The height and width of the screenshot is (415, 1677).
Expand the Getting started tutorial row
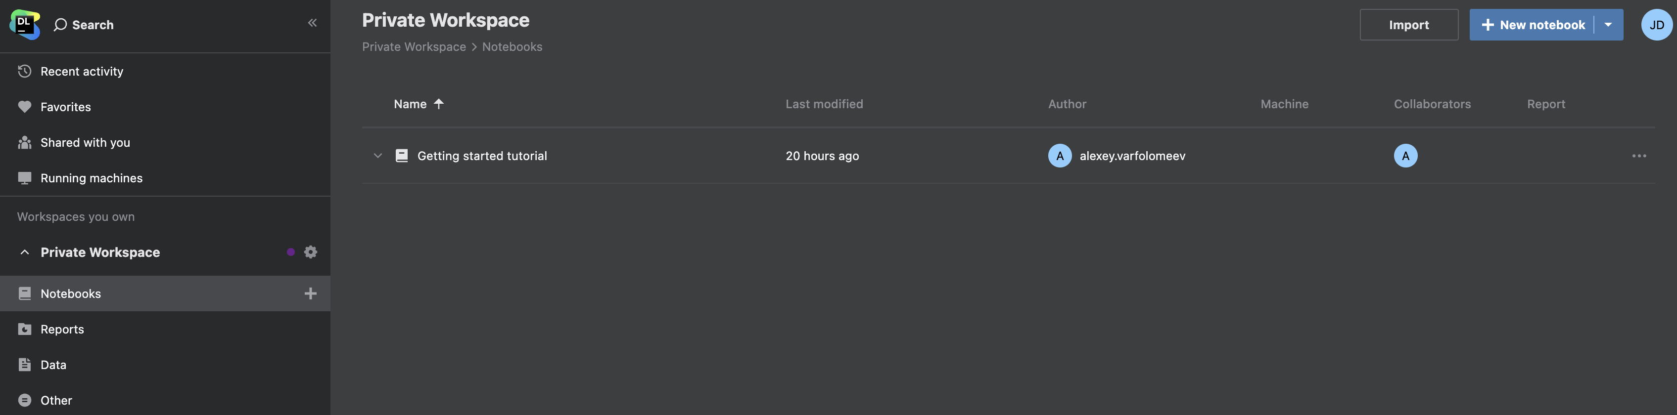[x=377, y=156]
